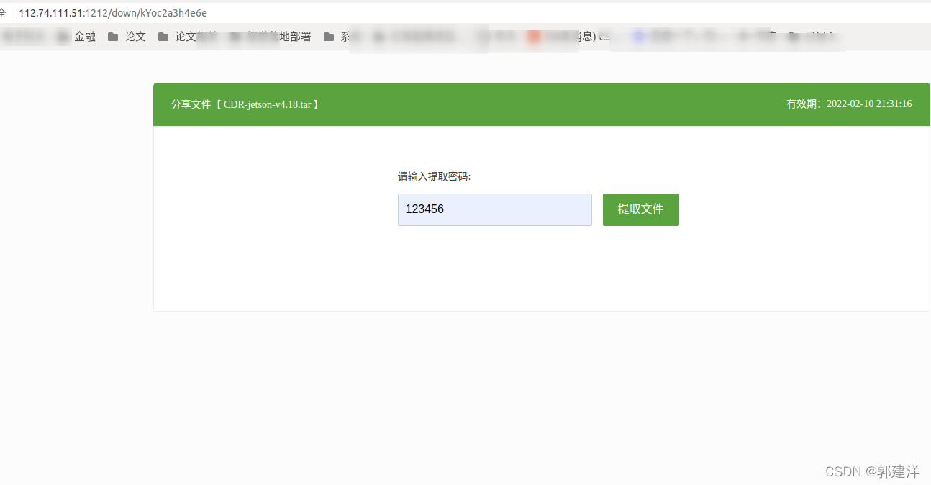
Task: Click the 请输入提取密码 label
Action: 435,175
